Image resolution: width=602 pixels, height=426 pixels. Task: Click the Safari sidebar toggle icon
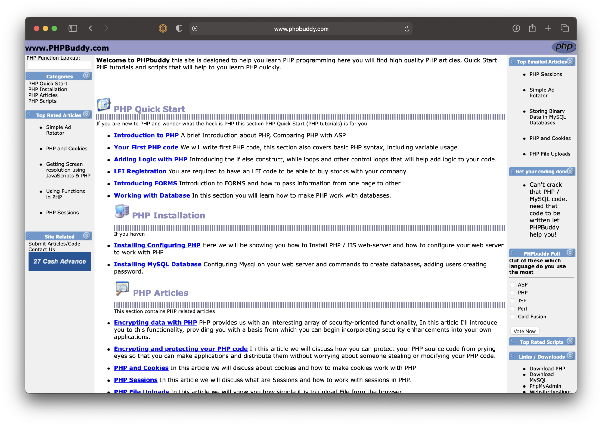[x=73, y=28]
